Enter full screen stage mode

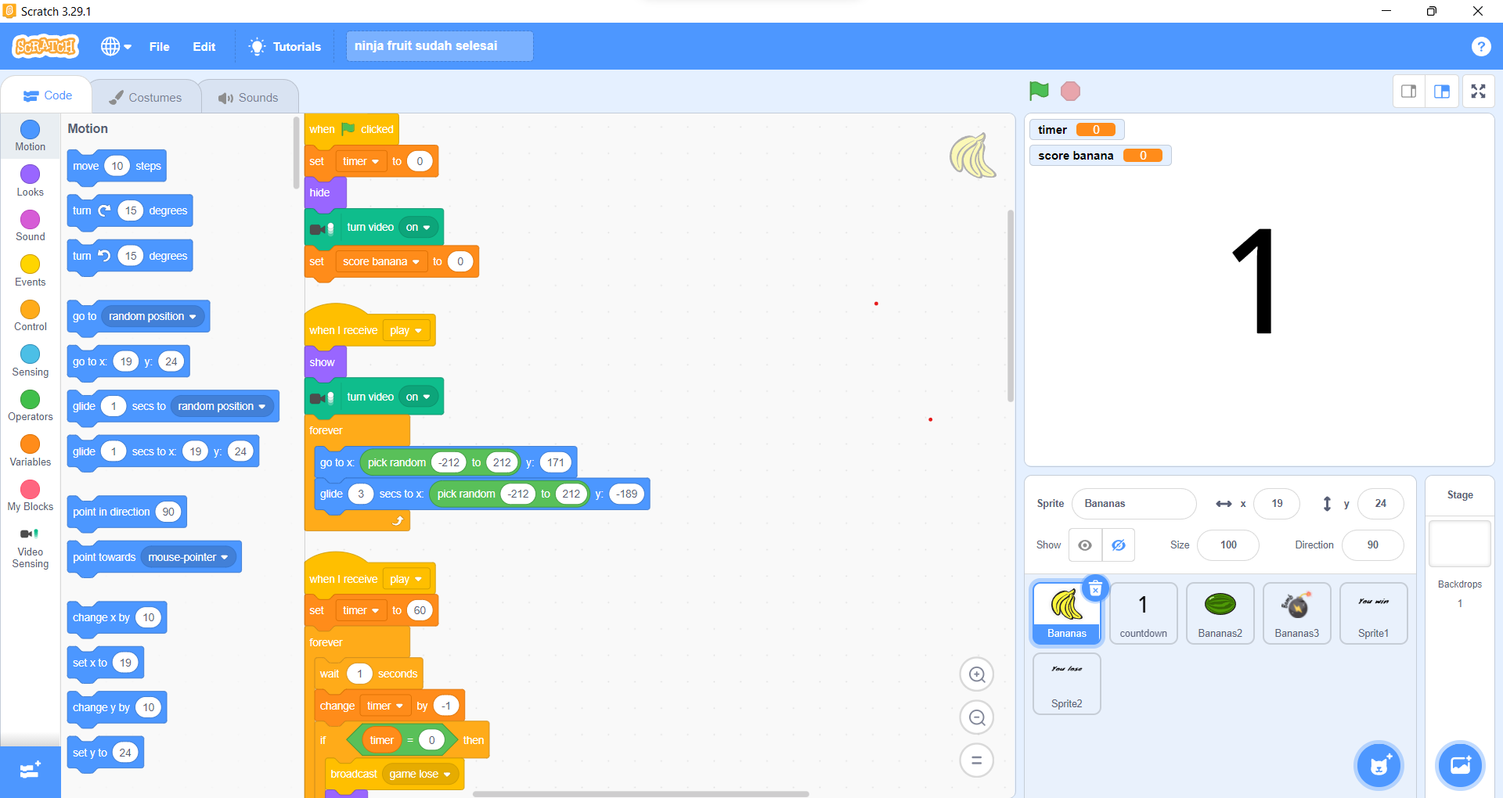1478,92
